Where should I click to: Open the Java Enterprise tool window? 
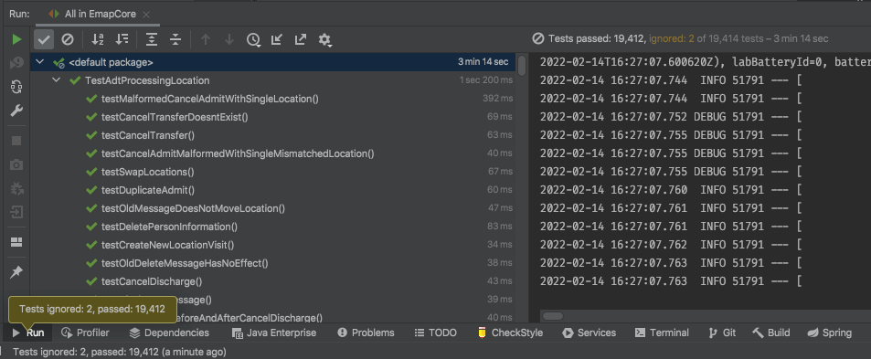point(274,333)
